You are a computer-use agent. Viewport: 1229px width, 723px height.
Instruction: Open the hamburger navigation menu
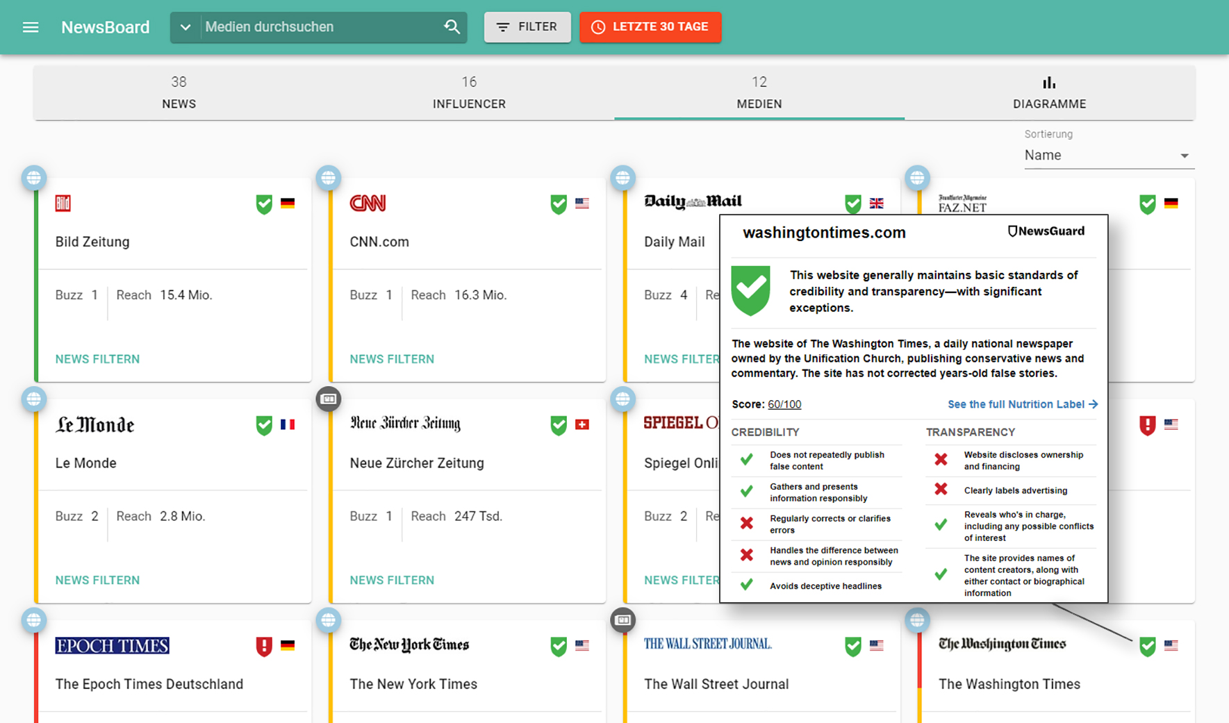[x=31, y=27]
